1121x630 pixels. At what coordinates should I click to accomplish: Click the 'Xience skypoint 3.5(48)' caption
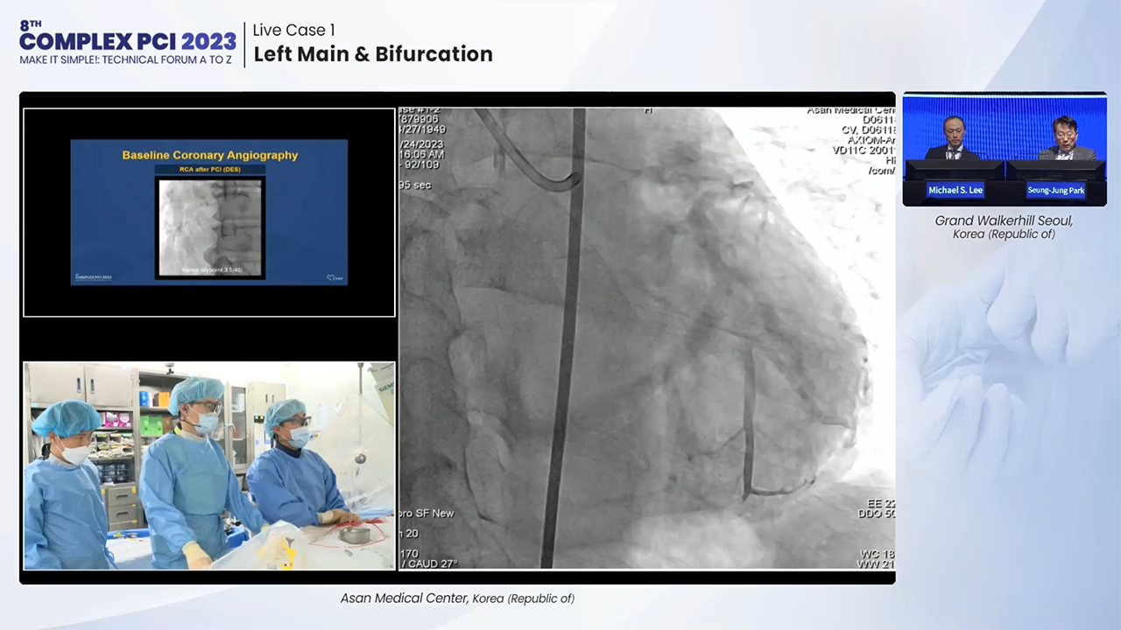210,270
